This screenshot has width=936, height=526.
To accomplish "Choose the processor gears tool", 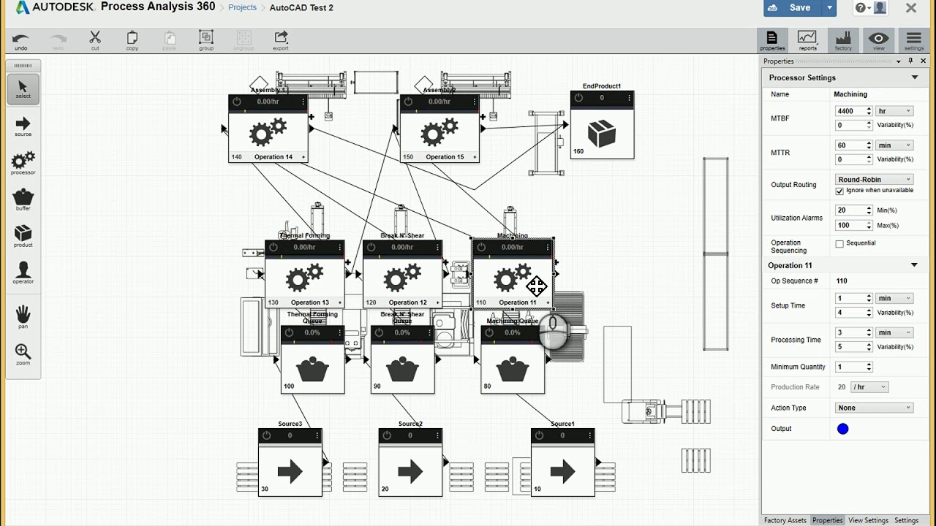I will tap(23, 163).
